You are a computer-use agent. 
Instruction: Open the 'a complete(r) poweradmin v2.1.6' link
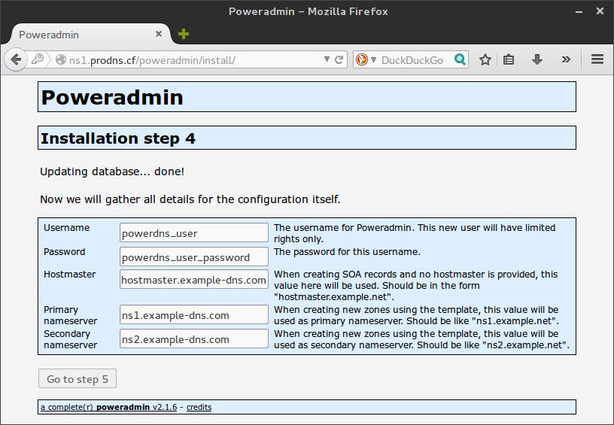109,407
